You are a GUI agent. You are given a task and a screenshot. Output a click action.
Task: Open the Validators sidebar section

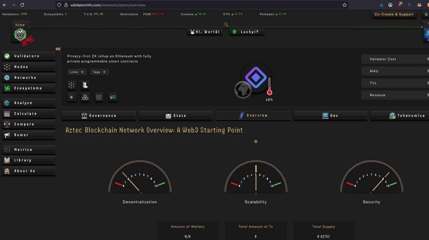tap(29, 56)
